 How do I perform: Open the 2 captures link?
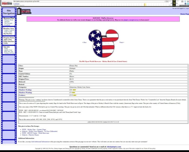[x=16, y=4]
